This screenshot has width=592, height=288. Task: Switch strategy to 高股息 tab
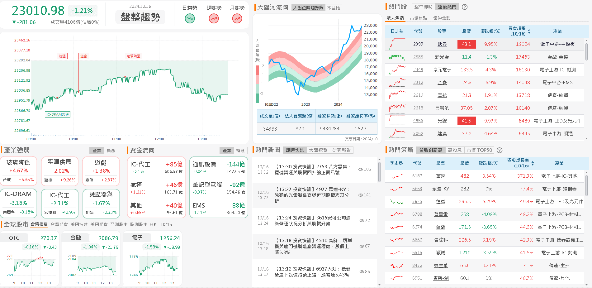point(455,150)
